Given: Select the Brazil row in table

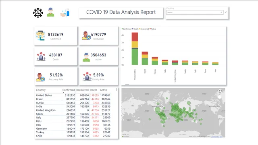Looking at the screenshot, I should (x=73, y=99).
